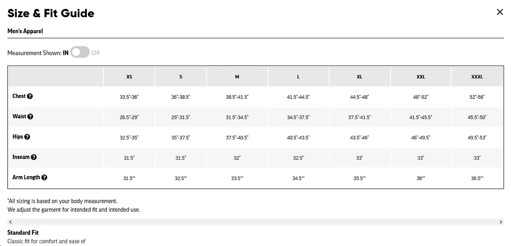Click the Standard Fit heading
This screenshot has width=511, height=246.
coord(23,233)
